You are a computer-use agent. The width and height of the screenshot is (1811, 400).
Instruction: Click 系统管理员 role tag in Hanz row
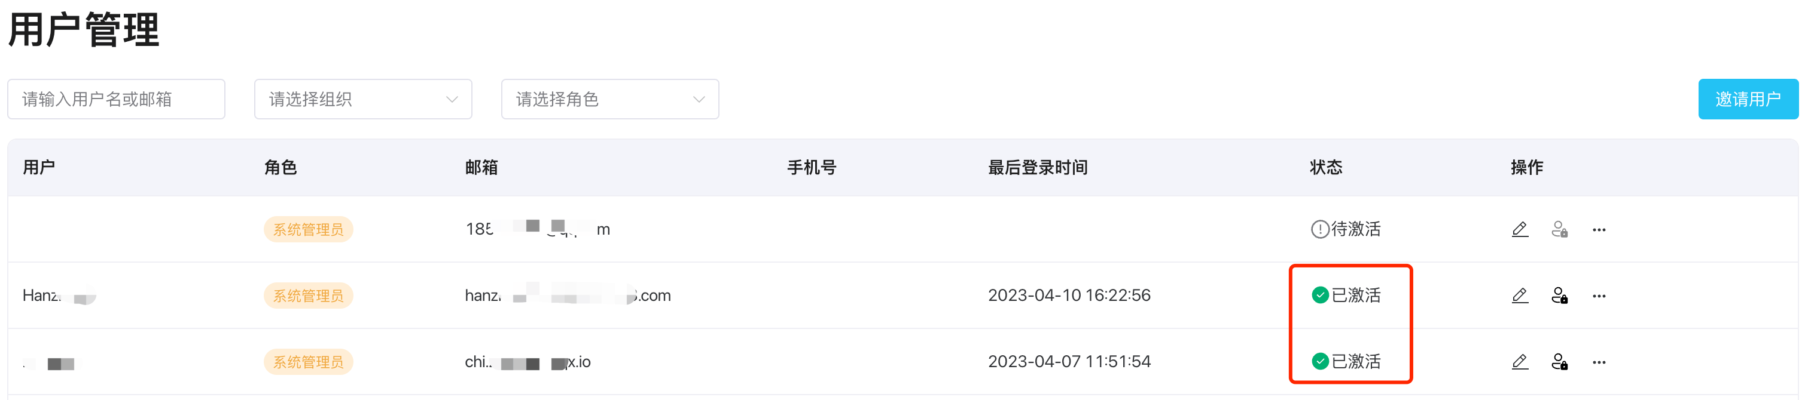(308, 296)
